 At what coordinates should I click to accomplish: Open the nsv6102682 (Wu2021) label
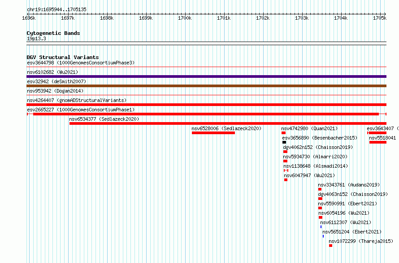coord(52,72)
